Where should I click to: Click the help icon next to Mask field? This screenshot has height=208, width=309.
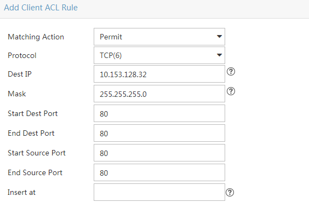point(231,91)
